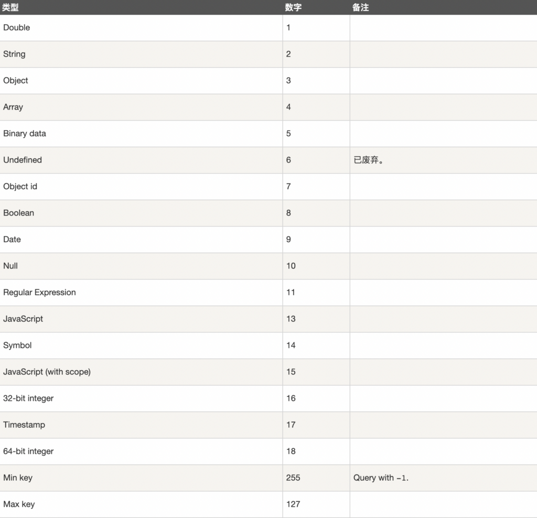Click the Timestamp row label
Image resolution: width=537 pixels, height=518 pixels.
tap(24, 425)
